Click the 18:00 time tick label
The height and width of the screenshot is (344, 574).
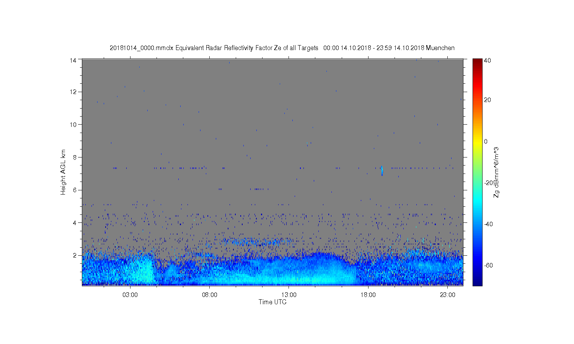pyautogui.click(x=368, y=295)
